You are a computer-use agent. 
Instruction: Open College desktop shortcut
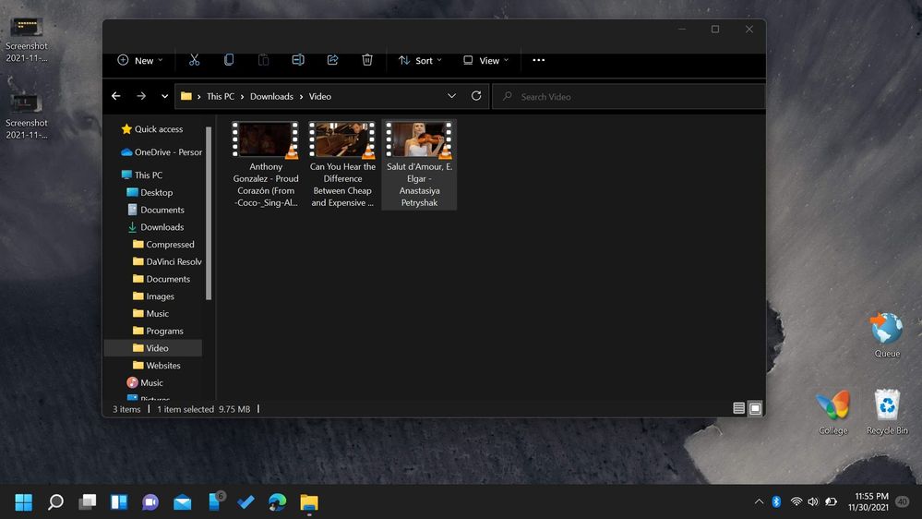[833, 412]
